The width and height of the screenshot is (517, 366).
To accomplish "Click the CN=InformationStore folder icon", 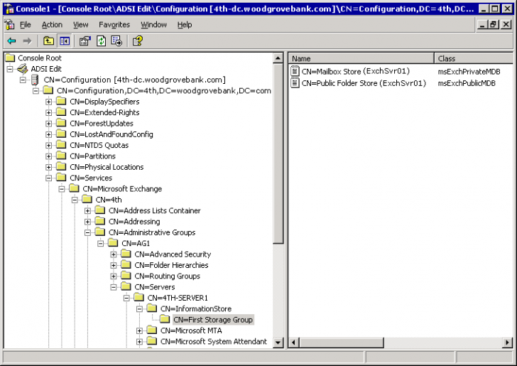I will [x=152, y=308].
